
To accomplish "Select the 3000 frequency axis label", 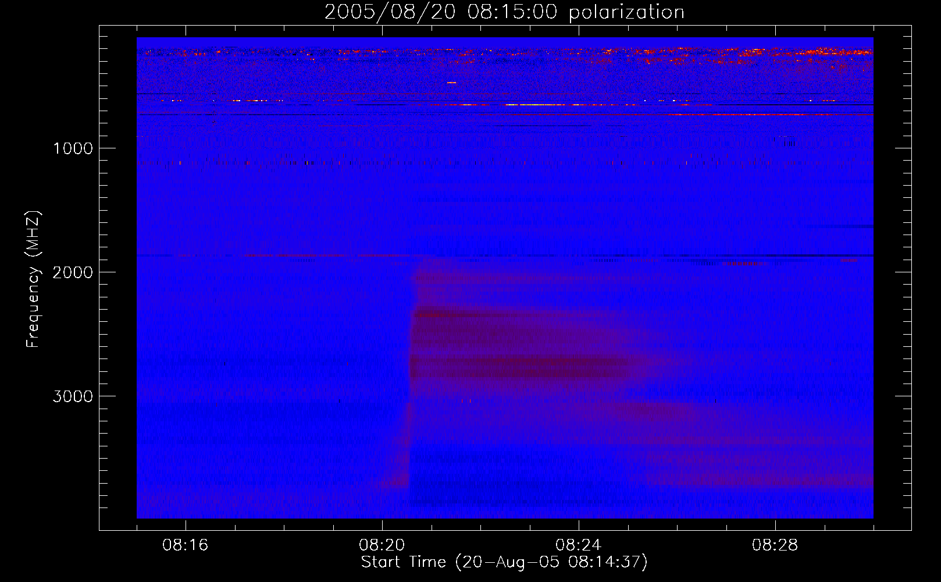I will [73, 396].
